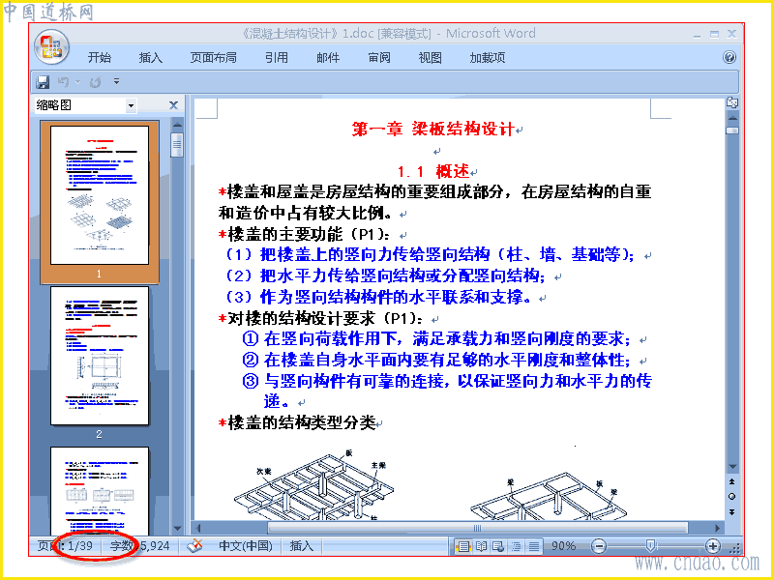Expand the customize quick access toolbar arrow
Viewport: 774px width, 580px height.
[116, 81]
